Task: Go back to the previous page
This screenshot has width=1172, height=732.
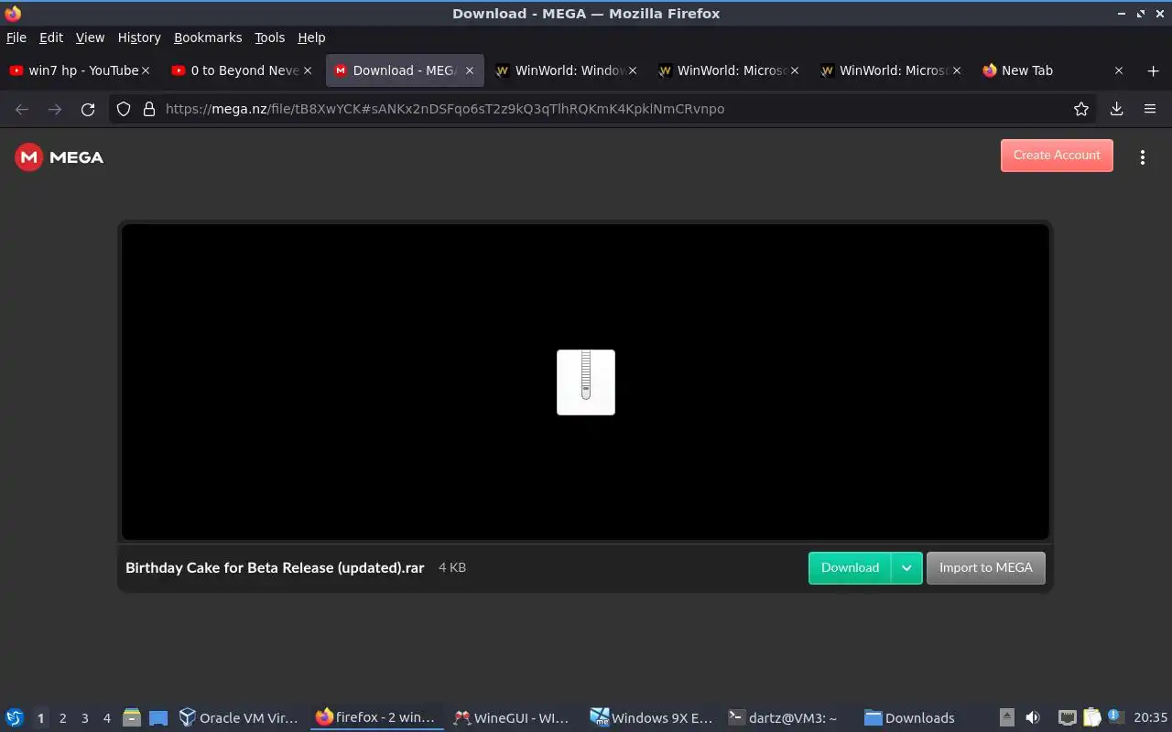Action: 22,109
